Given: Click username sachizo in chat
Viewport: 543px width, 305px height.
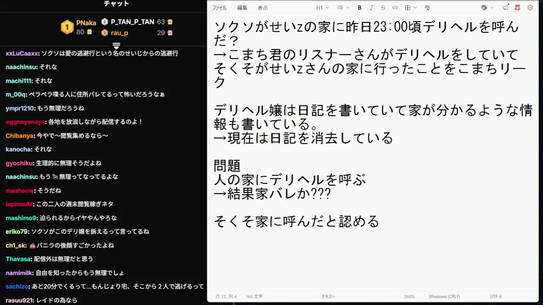Looking at the screenshot, I should pyautogui.click(x=17, y=286).
